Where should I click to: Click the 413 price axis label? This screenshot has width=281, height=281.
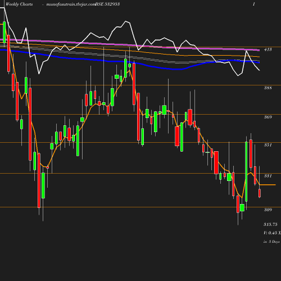click(x=268, y=49)
